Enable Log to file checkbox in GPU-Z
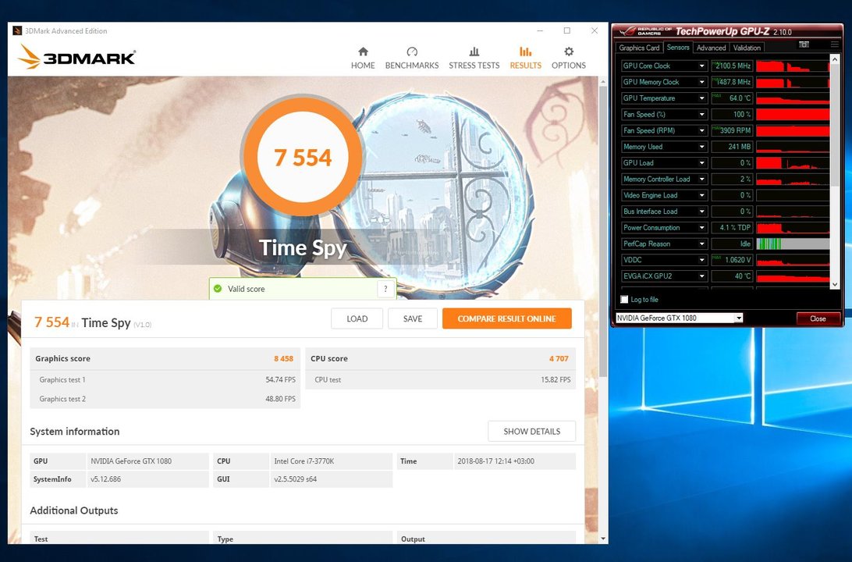This screenshot has width=852, height=562. [624, 300]
